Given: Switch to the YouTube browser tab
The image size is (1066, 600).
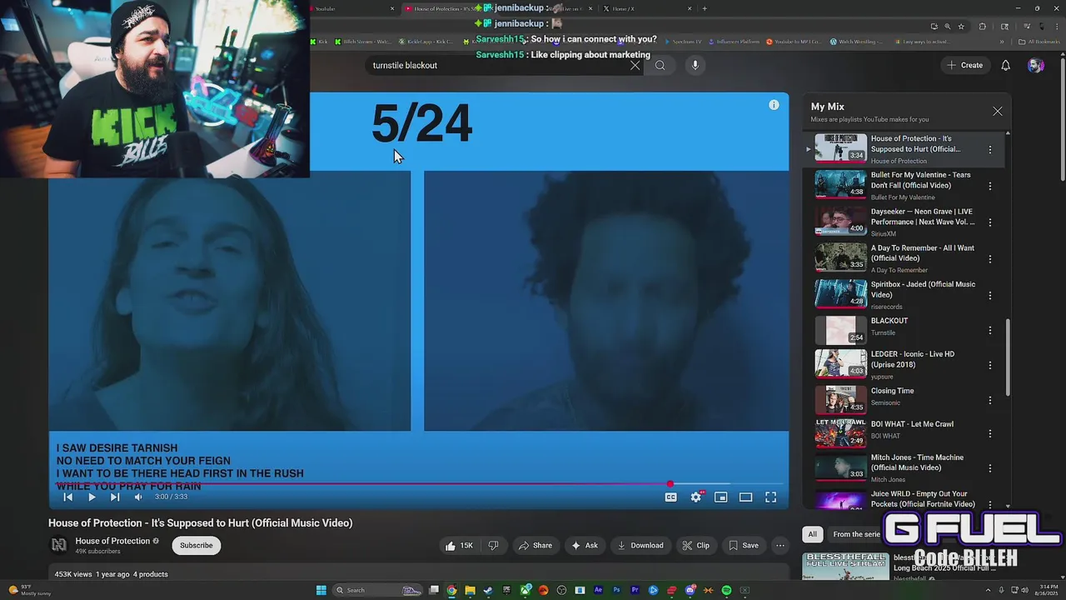Looking at the screenshot, I should (x=354, y=8).
